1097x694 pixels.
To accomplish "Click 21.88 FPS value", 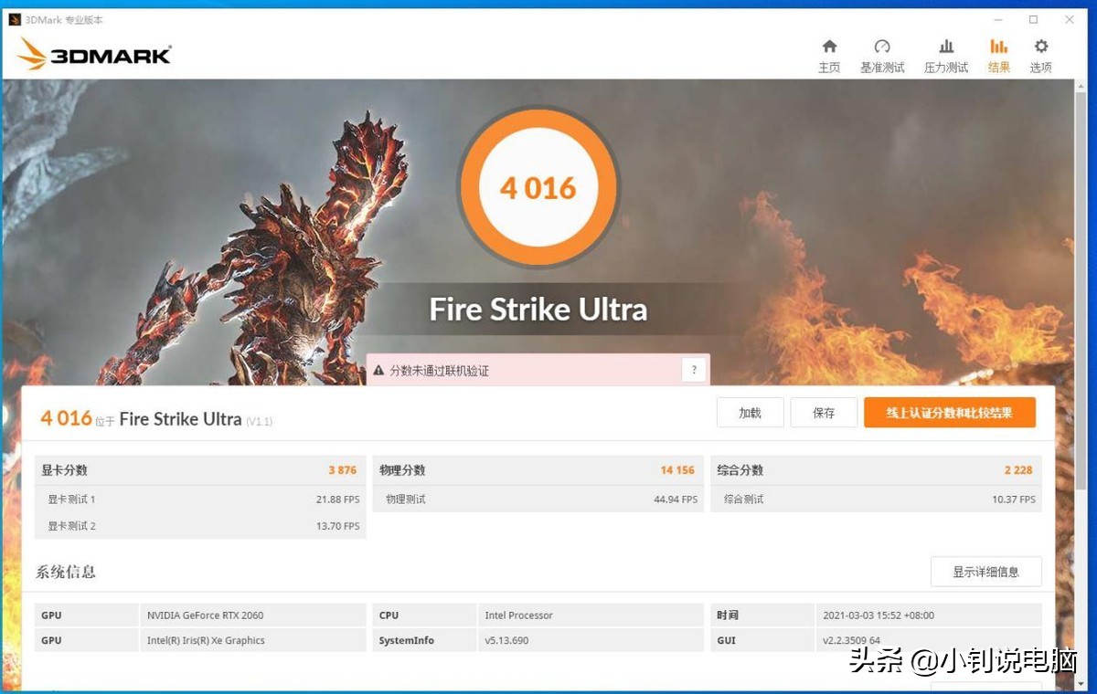I will [x=337, y=499].
